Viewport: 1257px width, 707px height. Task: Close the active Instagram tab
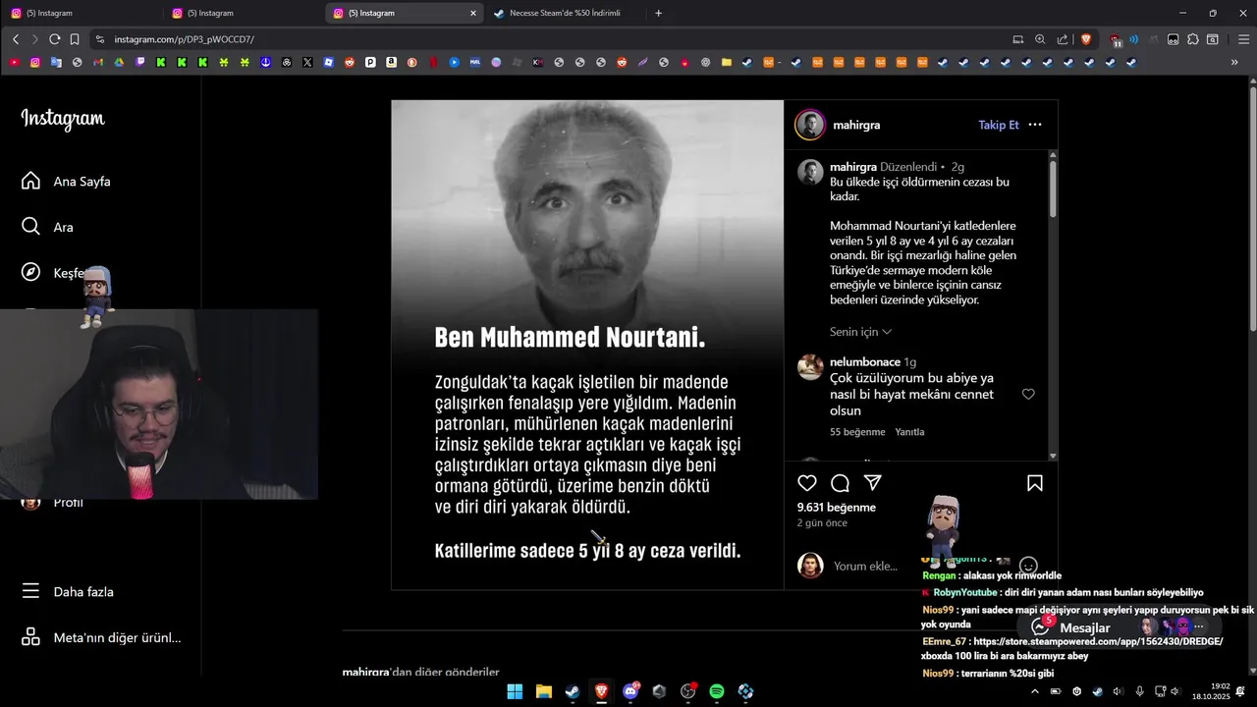click(x=472, y=13)
